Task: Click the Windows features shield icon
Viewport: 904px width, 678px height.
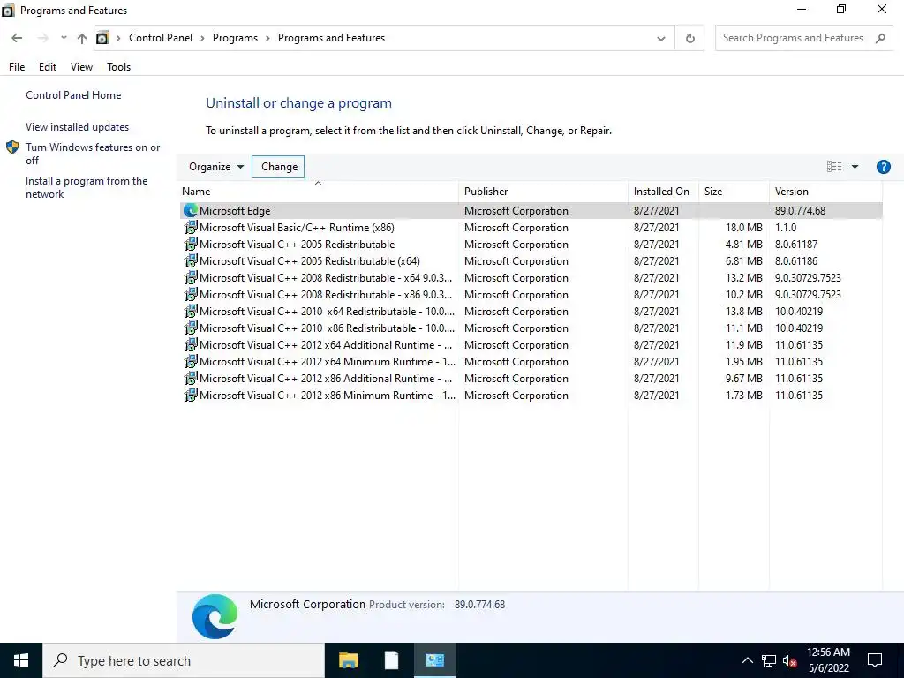Action: coord(12,147)
